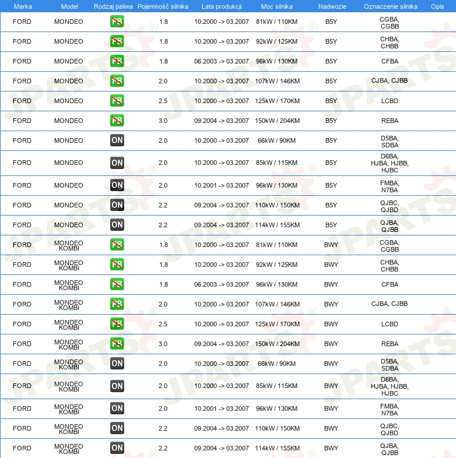456x458 pixels.
Task: Select engine capacity 2.5 in B5Y row
Action: 163,101
